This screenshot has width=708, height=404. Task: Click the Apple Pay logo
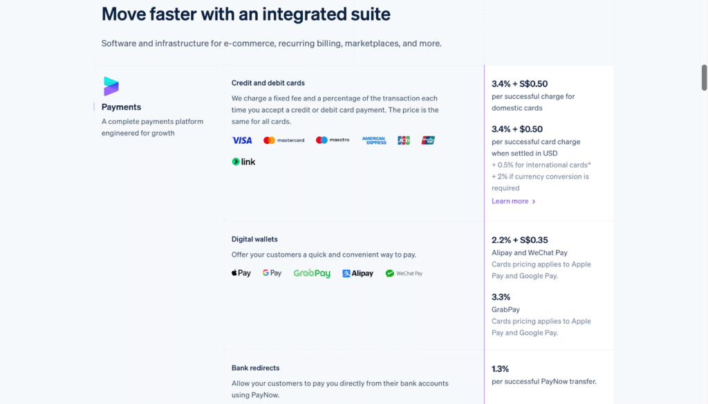pyautogui.click(x=241, y=273)
